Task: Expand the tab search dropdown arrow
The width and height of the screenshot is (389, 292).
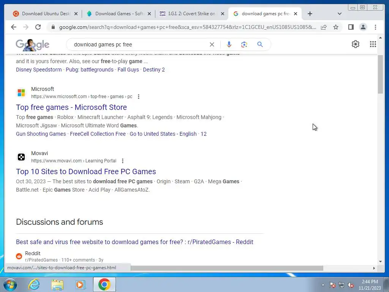Action: [339, 14]
